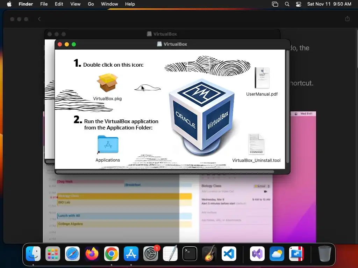Open the Go menu
The image size is (358, 268).
coord(91,4)
